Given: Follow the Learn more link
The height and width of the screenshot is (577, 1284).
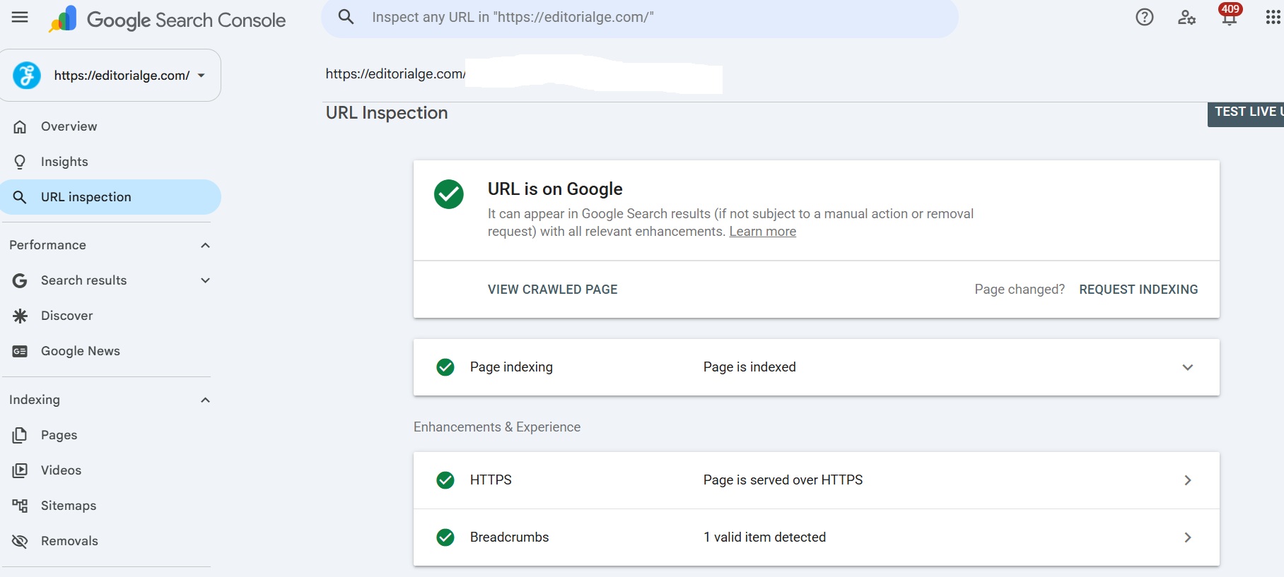Looking at the screenshot, I should [x=762, y=232].
